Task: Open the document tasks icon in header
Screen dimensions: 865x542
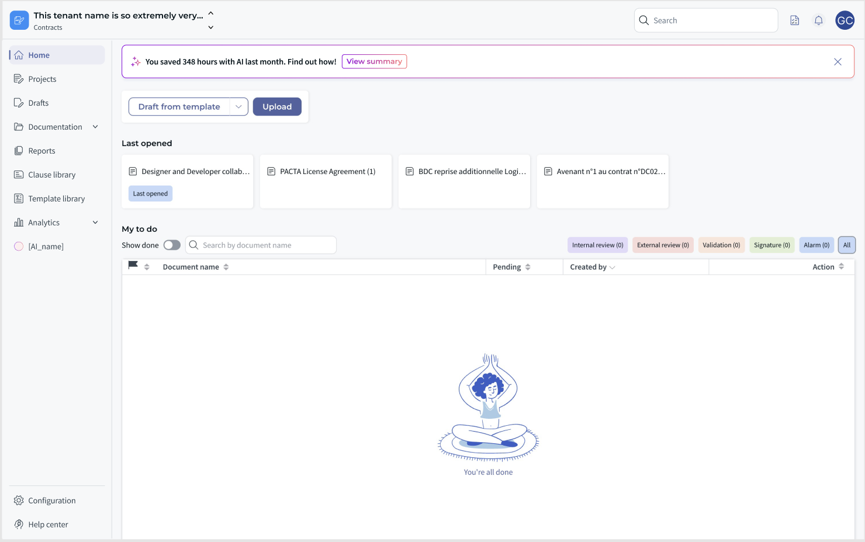Action: (x=795, y=20)
